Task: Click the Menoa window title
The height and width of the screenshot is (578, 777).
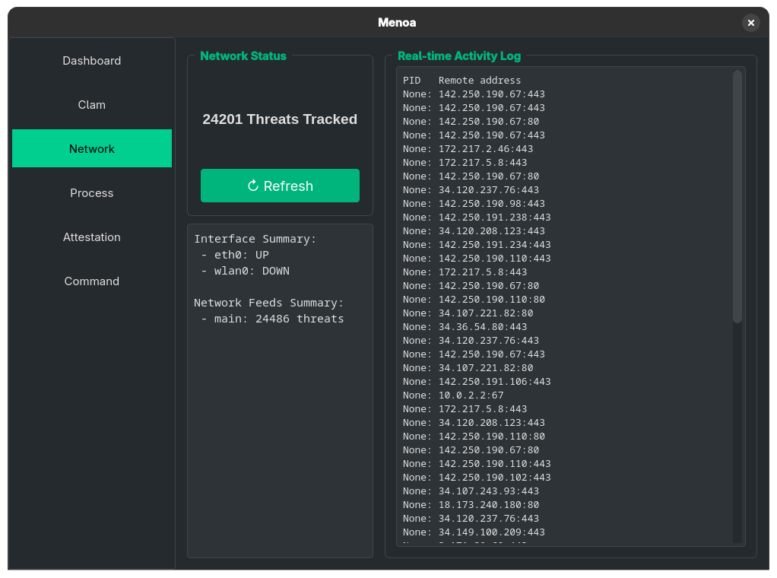Action: 397,23
